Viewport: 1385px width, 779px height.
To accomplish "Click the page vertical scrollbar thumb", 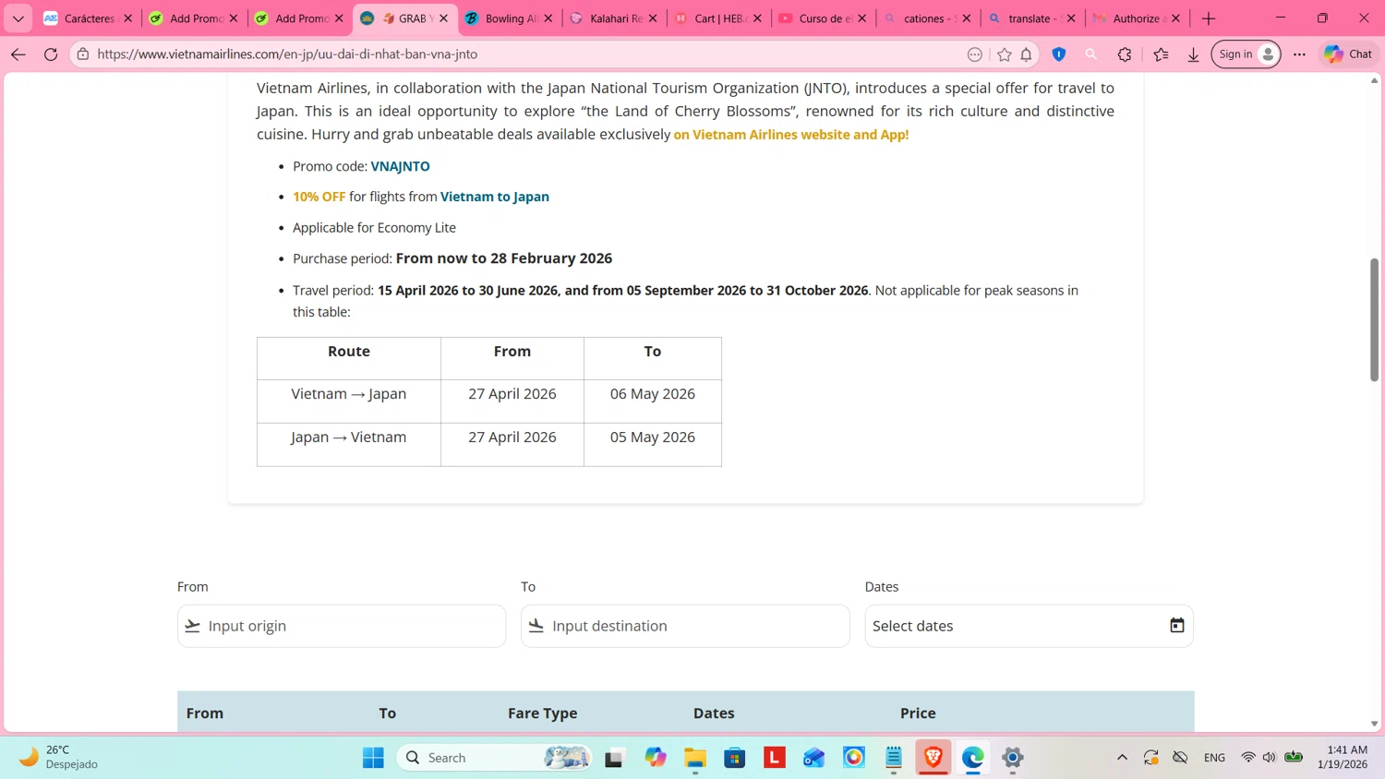I will click(1374, 319).
